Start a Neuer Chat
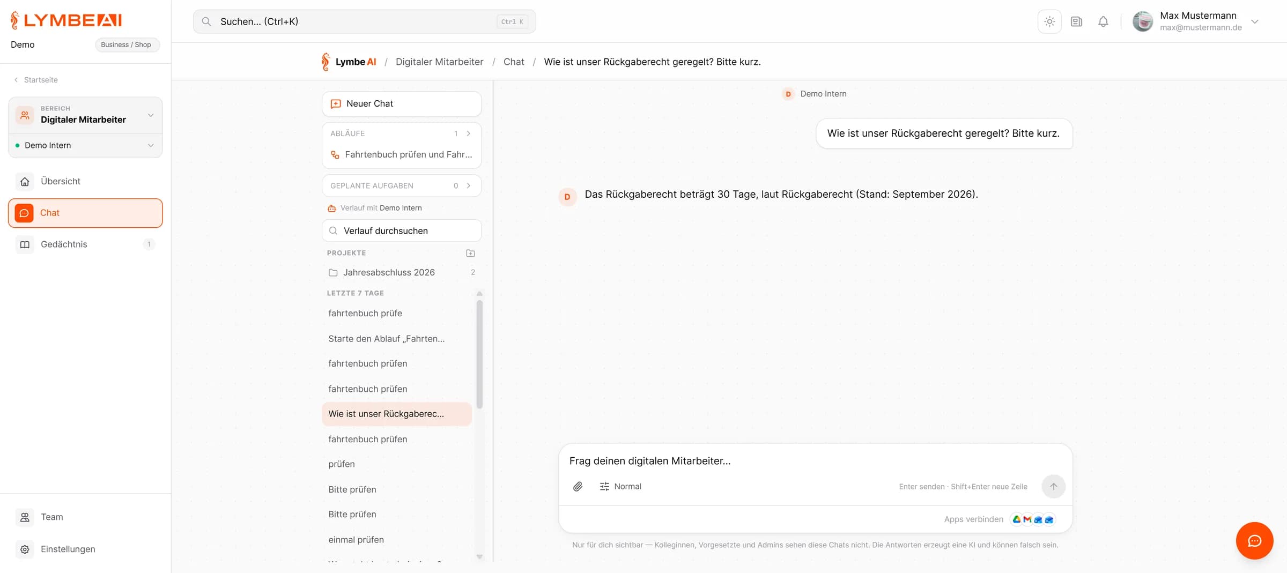The width and height of the screenshot is (1287, 573). [x=402, y=104]
